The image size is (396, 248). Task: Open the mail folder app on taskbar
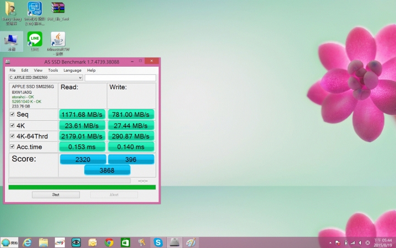93,242
